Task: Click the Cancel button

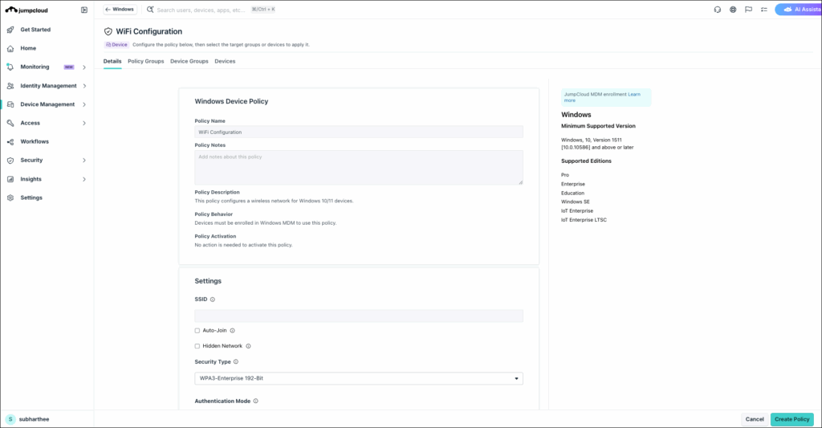Action: coord(755,419)
